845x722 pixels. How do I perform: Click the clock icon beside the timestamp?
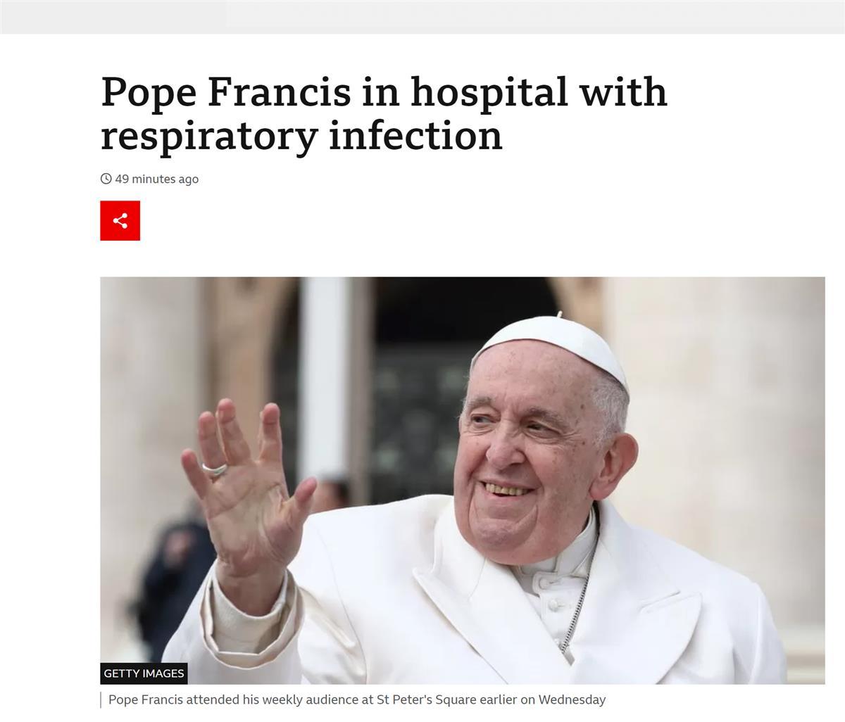[106, 179]
